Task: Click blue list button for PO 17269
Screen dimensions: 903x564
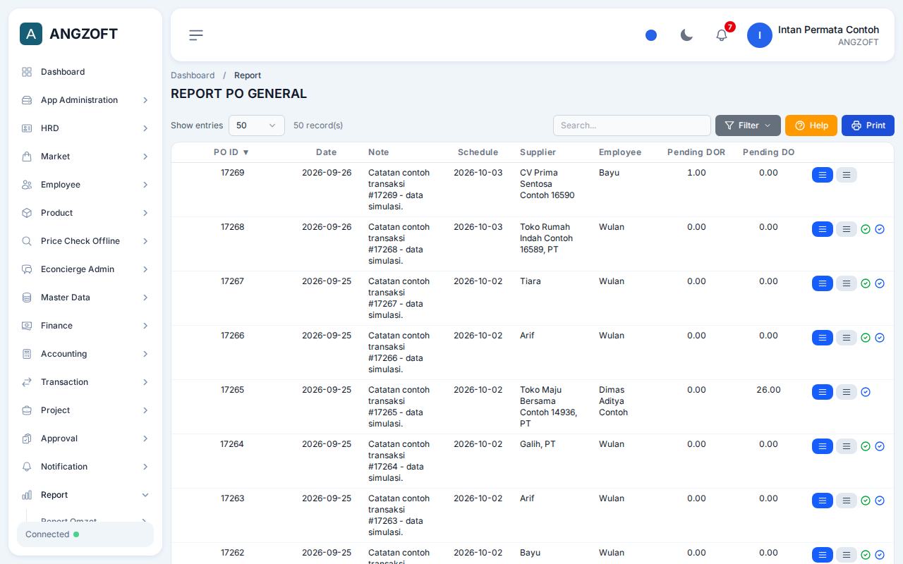Action: 823,175
